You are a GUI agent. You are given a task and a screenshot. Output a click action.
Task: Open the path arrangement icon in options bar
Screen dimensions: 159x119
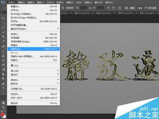pos(120,8)
